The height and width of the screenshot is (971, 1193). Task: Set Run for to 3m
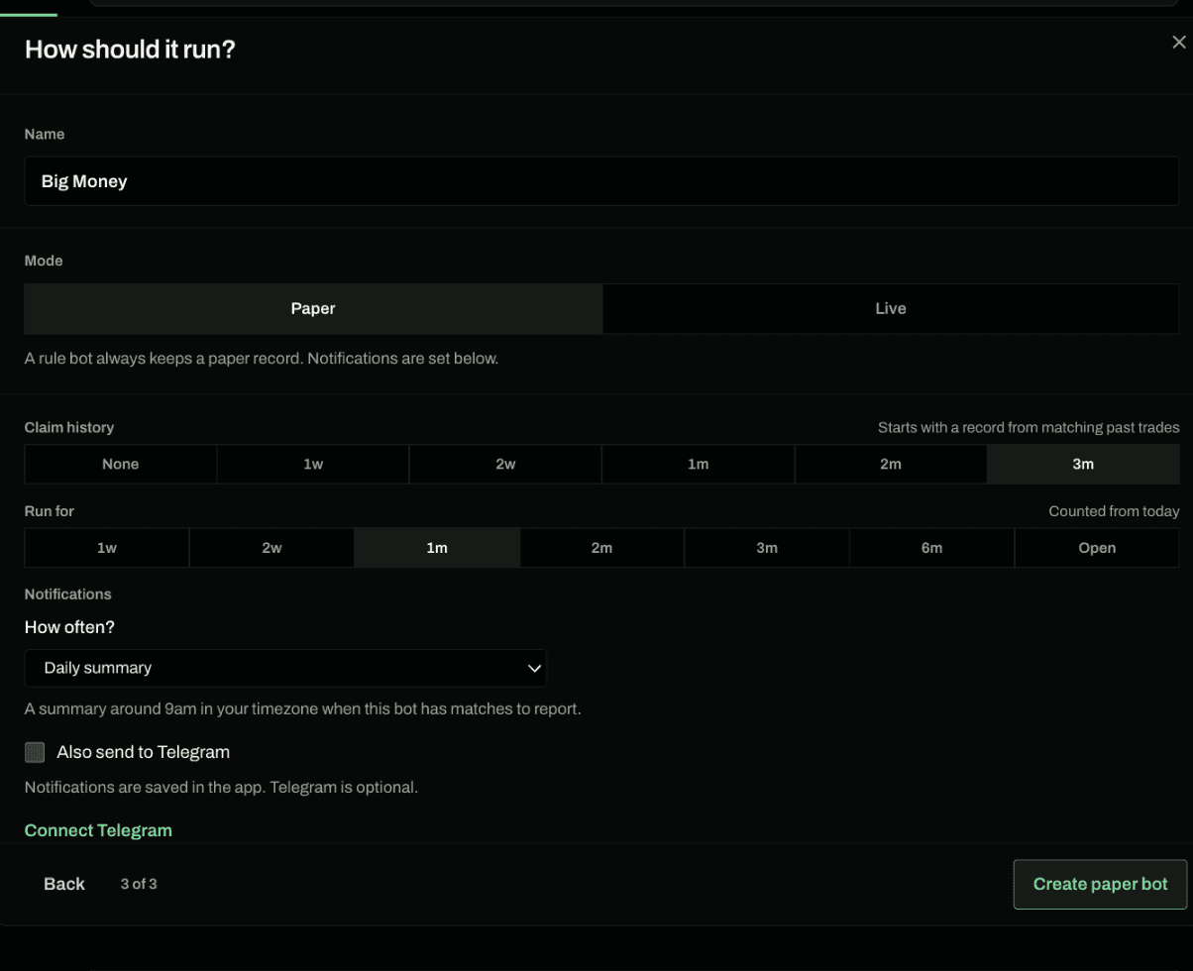[767, 548]
